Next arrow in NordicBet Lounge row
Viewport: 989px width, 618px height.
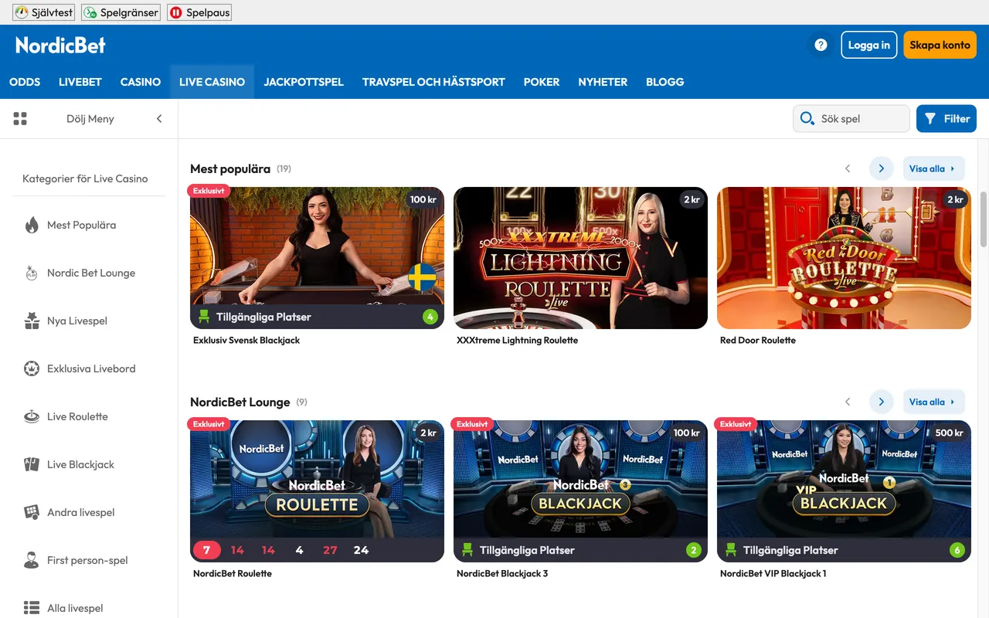(882, 402)
